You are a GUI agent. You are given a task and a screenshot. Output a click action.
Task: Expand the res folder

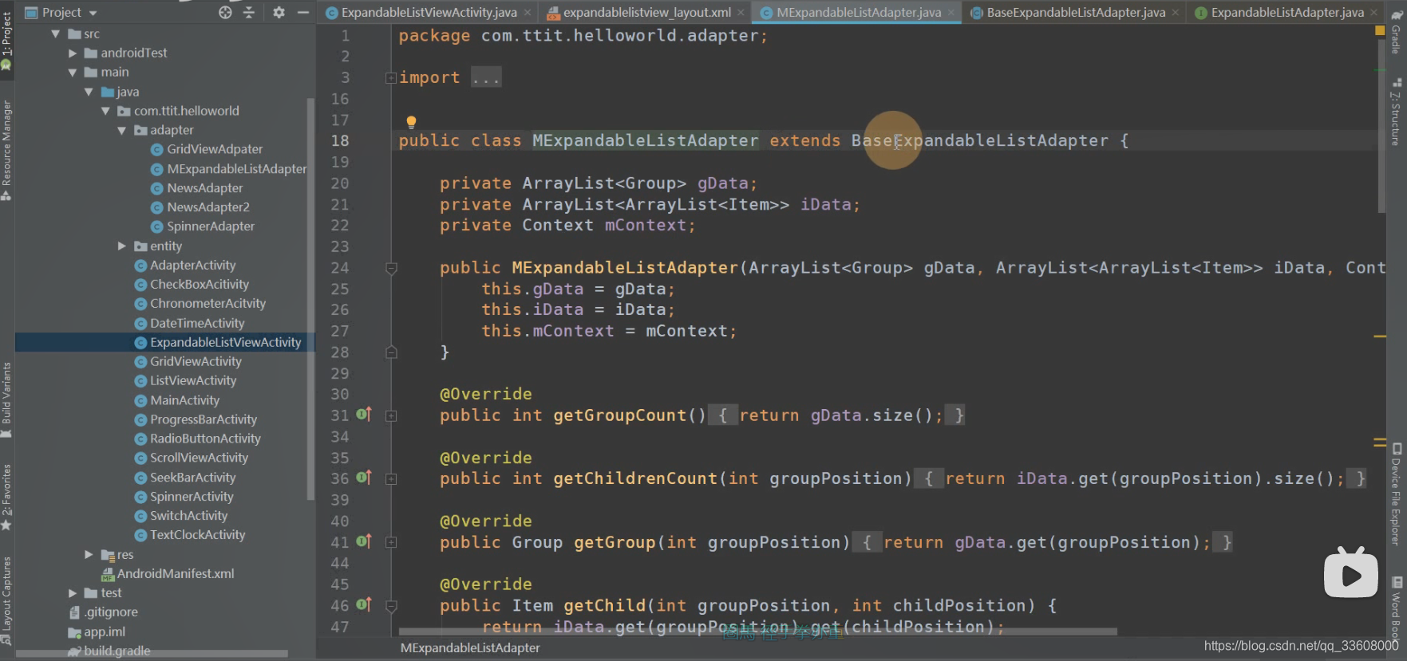click(89, 554)
